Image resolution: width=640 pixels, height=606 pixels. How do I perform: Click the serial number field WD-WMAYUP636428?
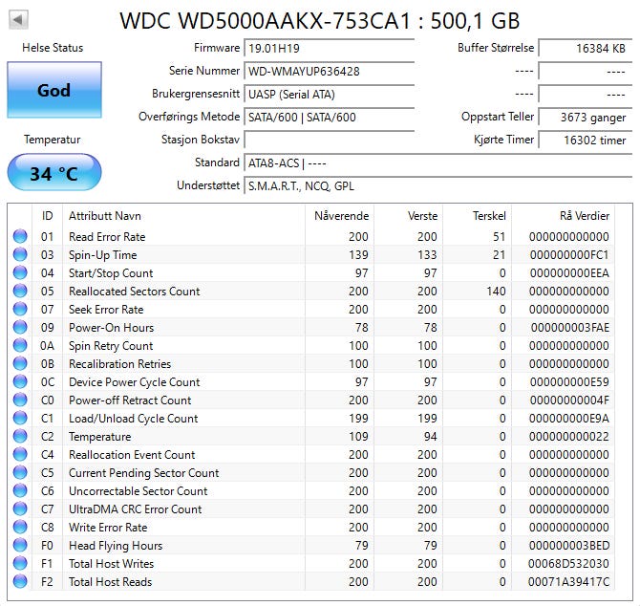(x=330, y=71)
